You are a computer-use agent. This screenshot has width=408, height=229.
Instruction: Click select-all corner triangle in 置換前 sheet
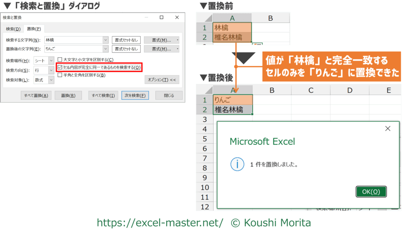(207, 18)
